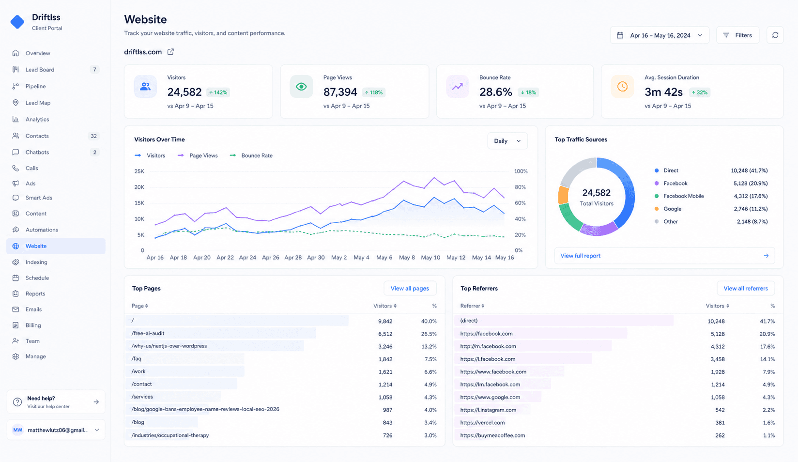The width and height of the screenshot is (798, 462).
Task: Click the purple Facebook legend dot
Action: pyautogui.click(x=657, y=184)
